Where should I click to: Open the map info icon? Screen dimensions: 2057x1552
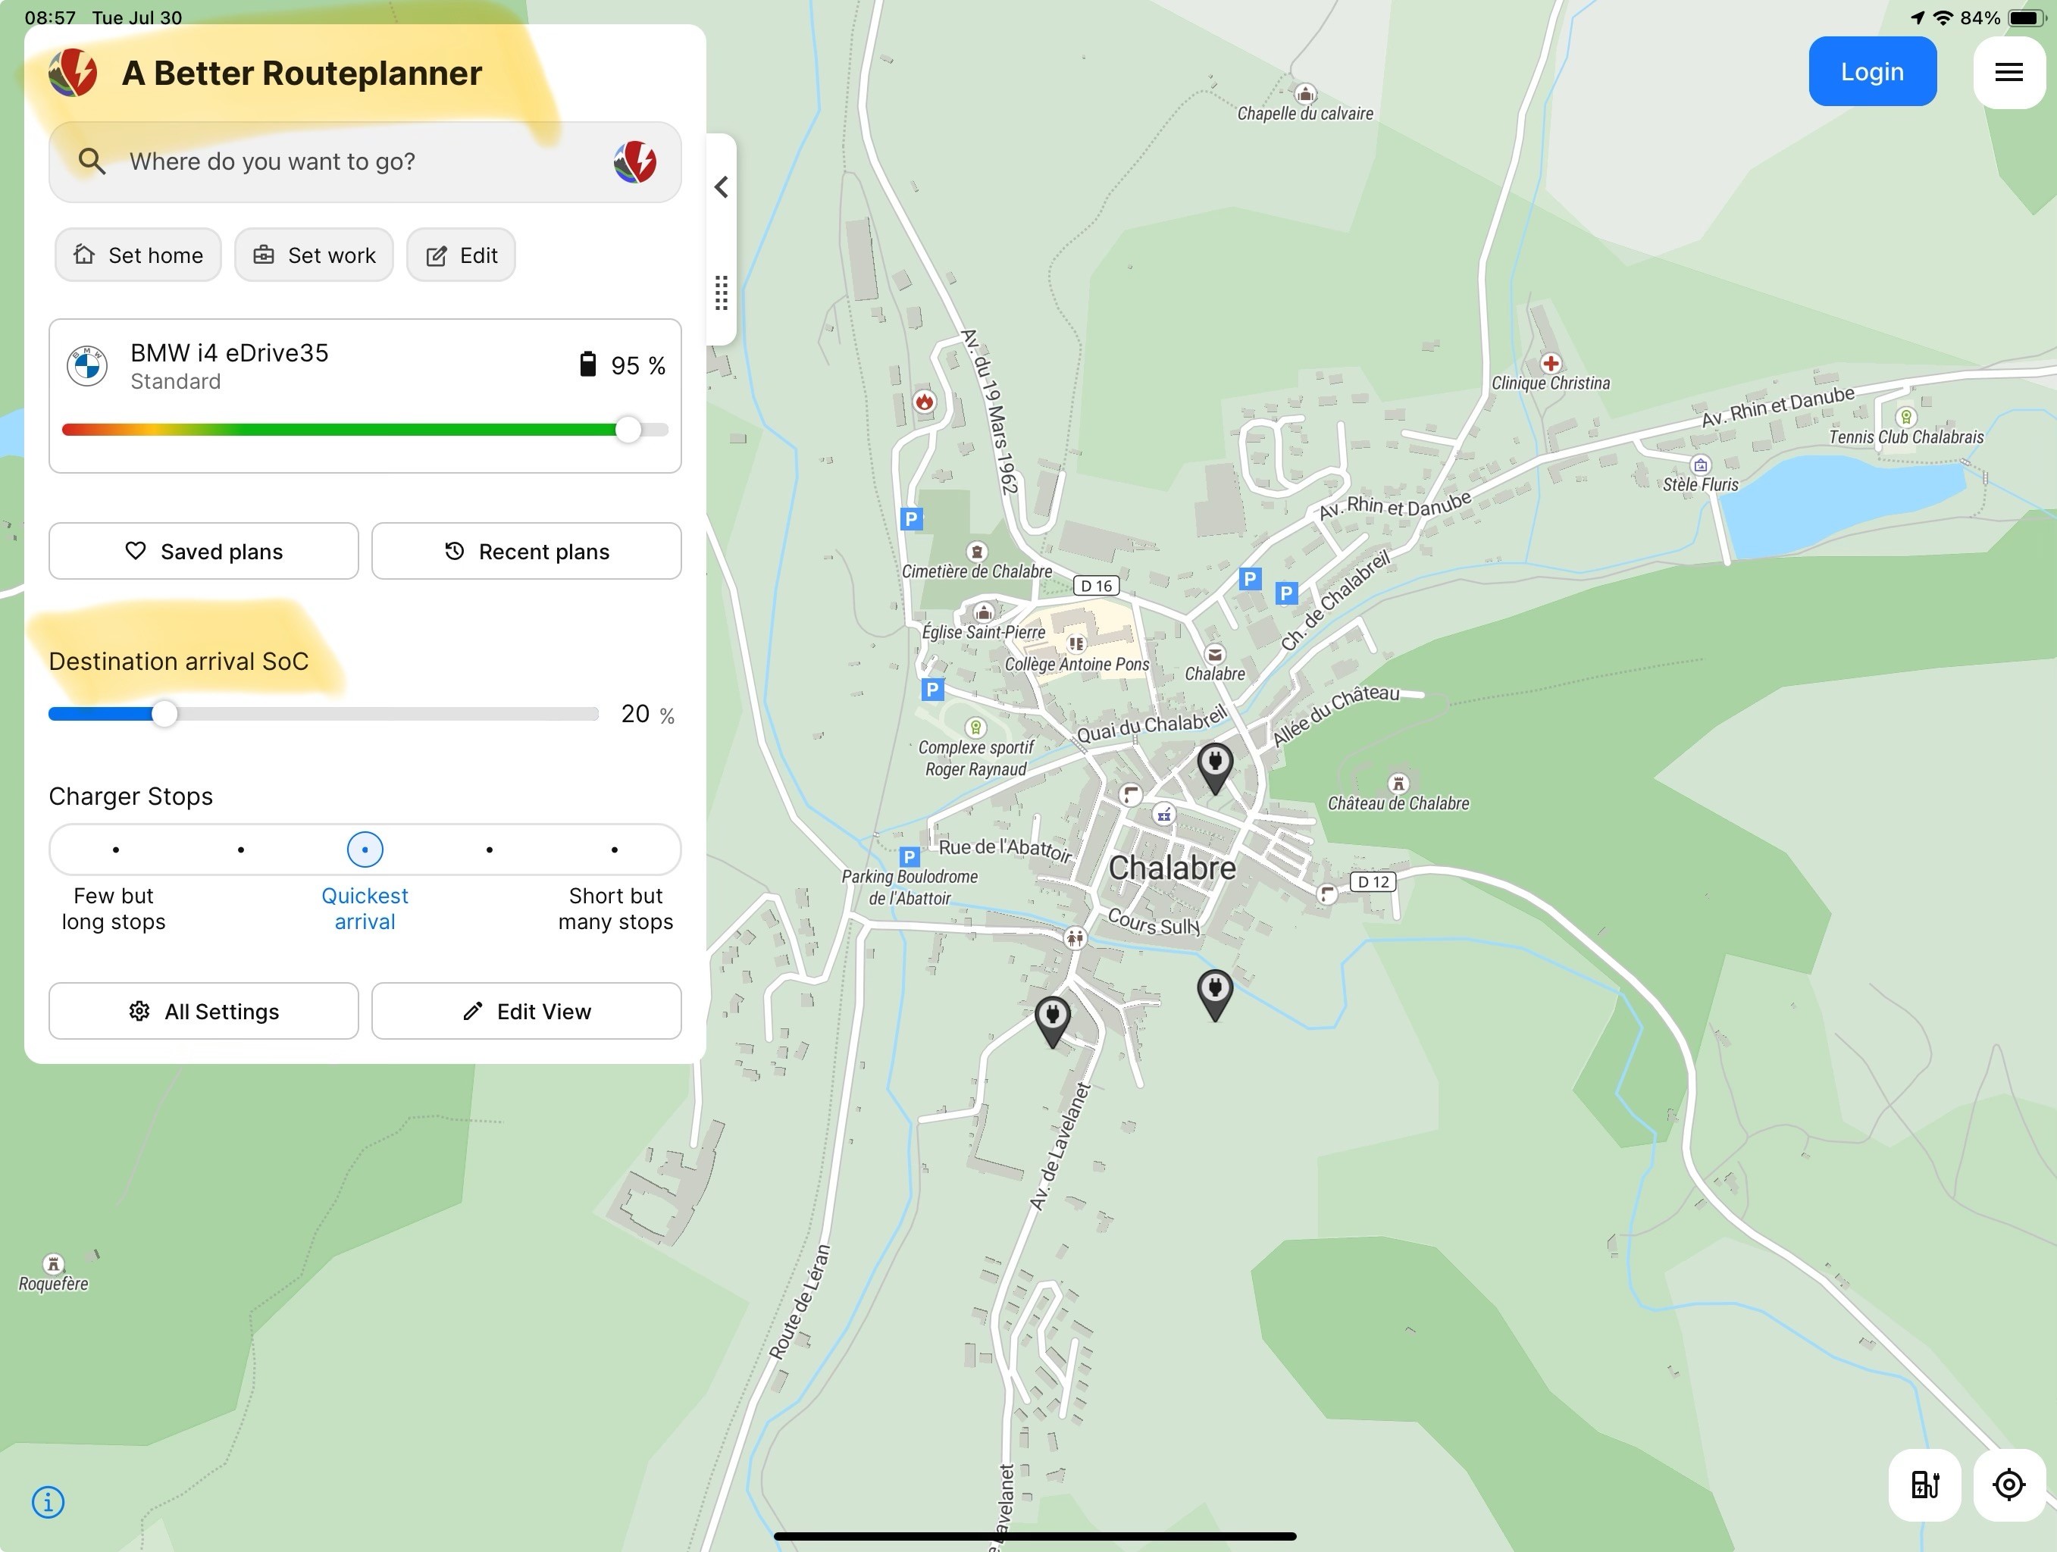[x=49, y=1502]
